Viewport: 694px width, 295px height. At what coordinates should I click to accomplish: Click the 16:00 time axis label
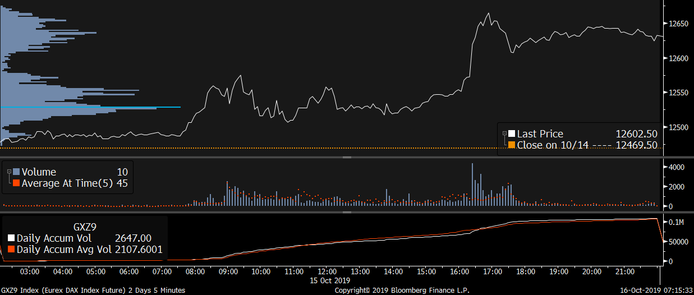click(x=460, y=272)
